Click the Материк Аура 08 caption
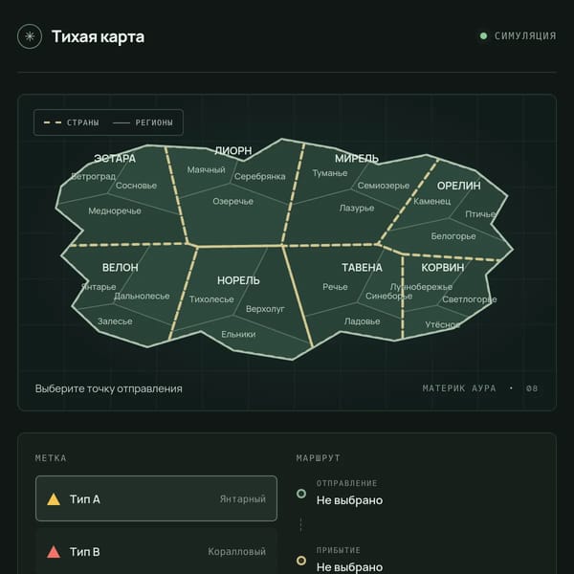 (x=480, y=388)
